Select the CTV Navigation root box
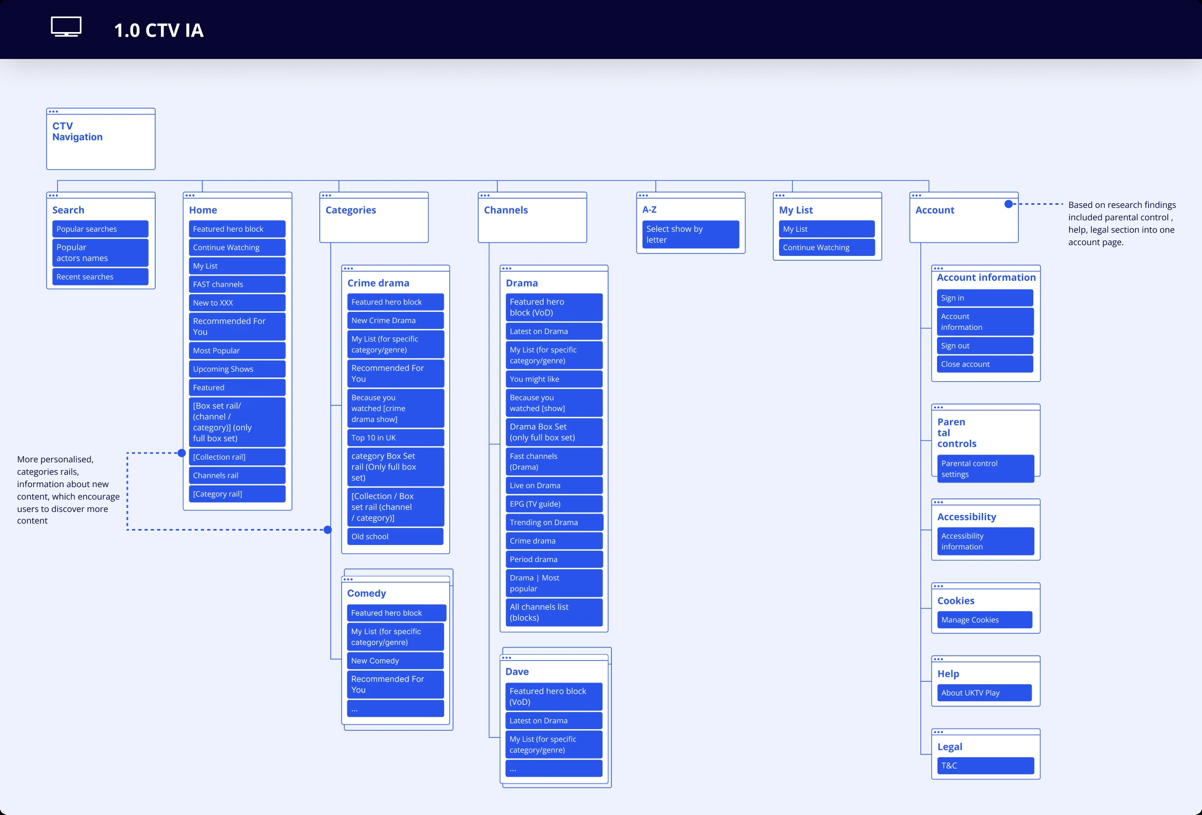This screenshot has height=815, width=1202. pyautogui.click(x=101, y=139)
